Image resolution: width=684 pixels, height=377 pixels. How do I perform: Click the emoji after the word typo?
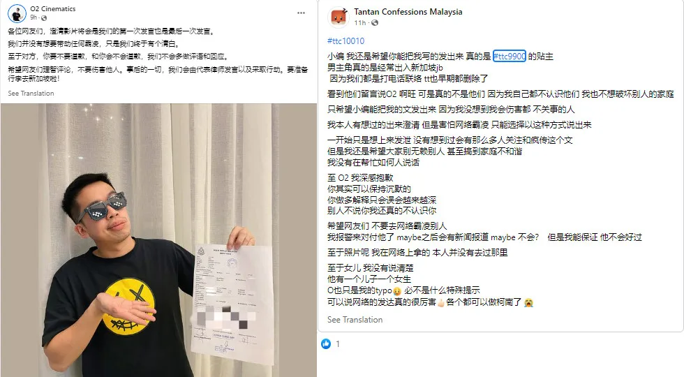(x=397, y=291)
